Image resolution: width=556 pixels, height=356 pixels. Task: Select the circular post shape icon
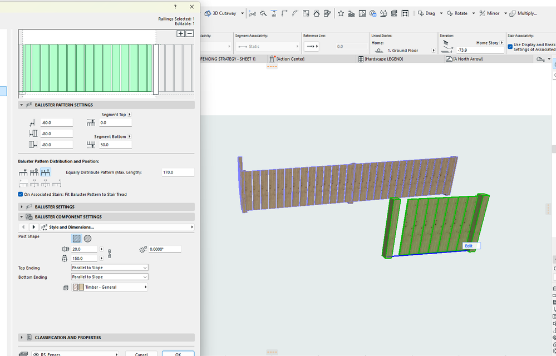coord(88,238)
